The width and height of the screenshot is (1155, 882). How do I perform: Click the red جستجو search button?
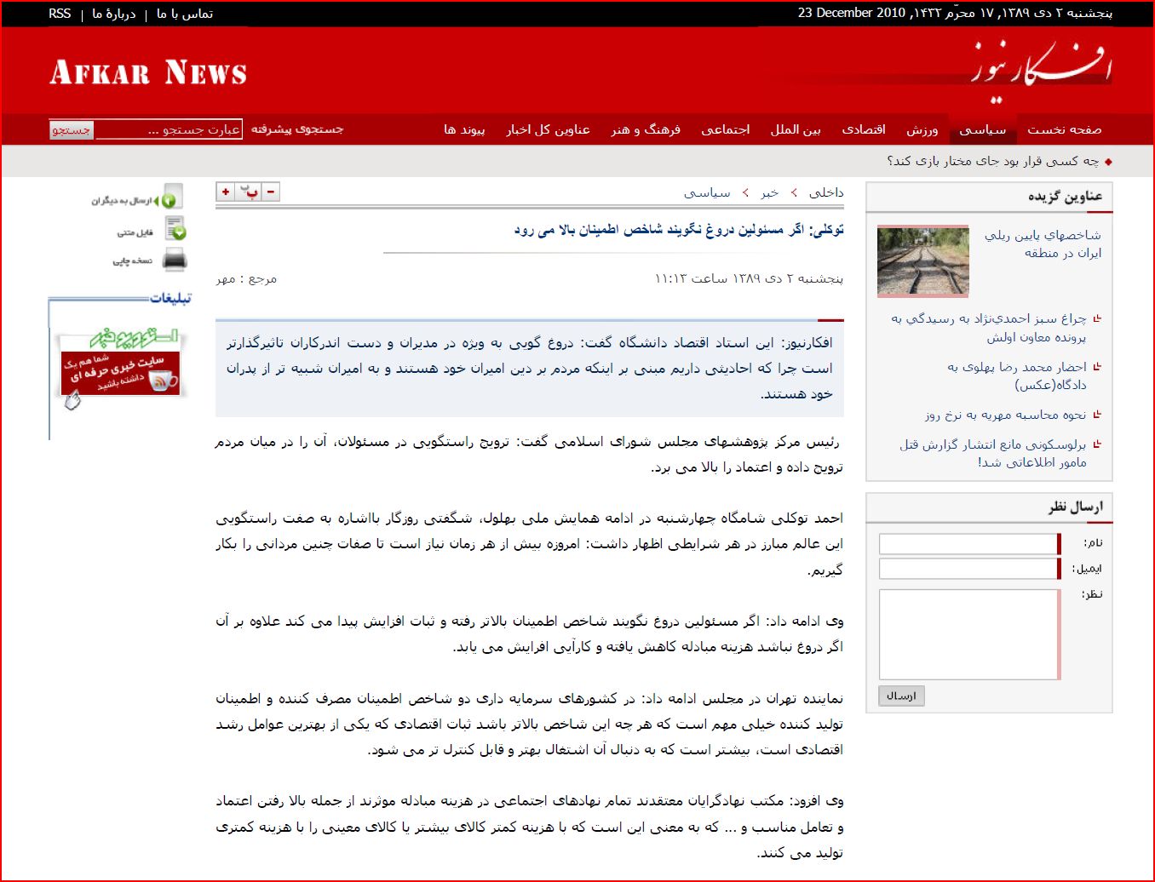(71, 129)
